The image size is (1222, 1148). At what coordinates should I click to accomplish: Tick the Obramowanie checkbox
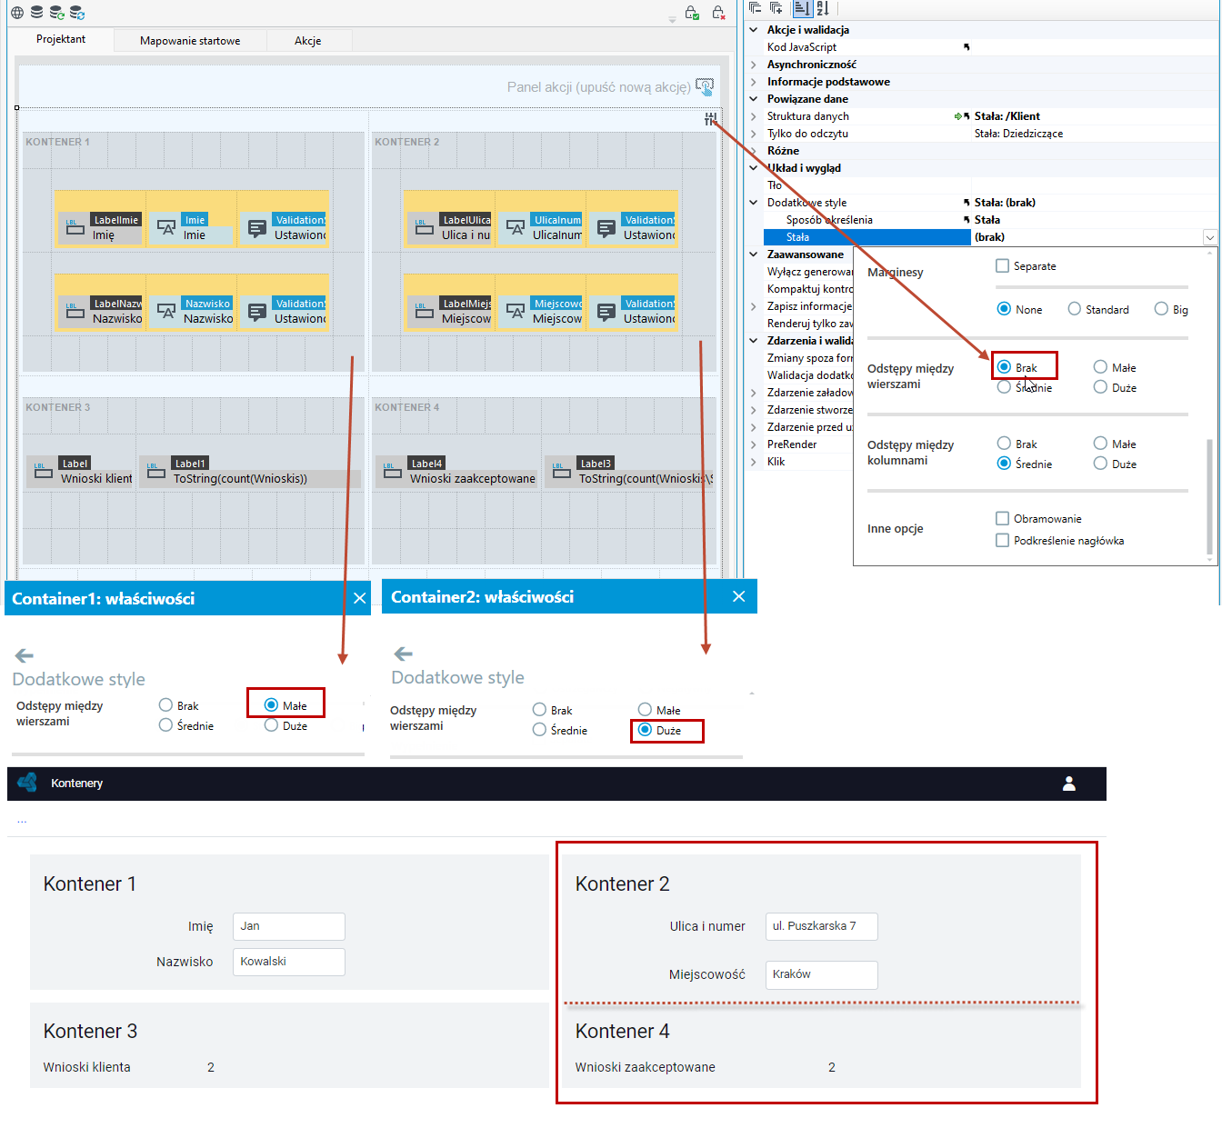[x=1002, y=519]
